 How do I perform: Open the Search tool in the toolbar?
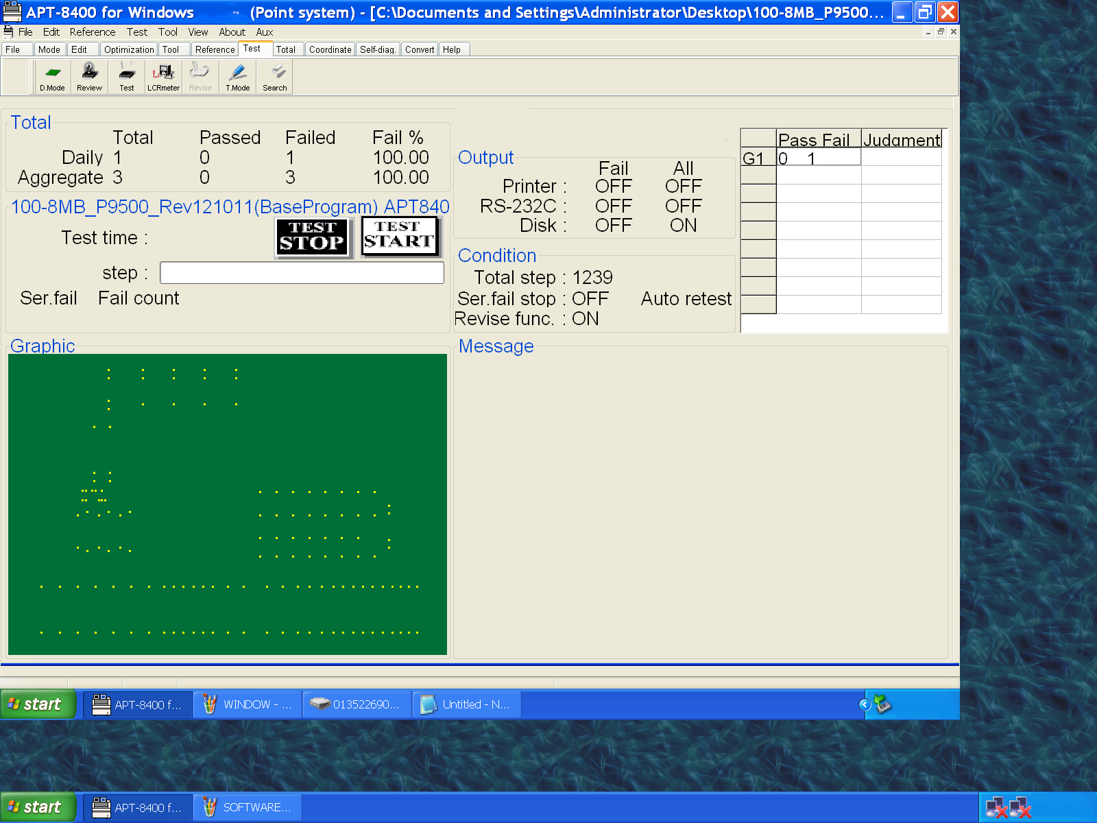tap(274, 77)
